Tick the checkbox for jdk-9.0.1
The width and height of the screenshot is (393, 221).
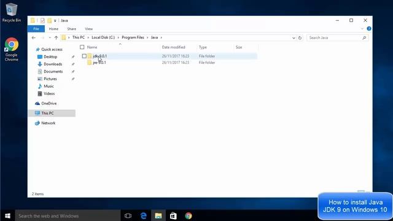tap(84, 56)
